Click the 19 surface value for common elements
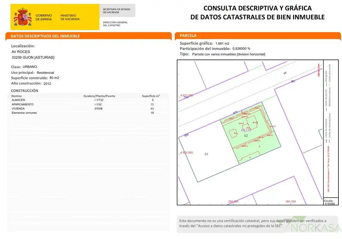This screenshot has width=342, height=239. coord(152,113)
